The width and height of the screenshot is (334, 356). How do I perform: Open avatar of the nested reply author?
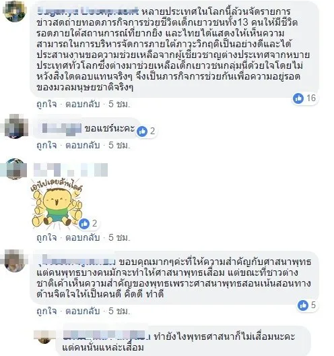[44, 337]
